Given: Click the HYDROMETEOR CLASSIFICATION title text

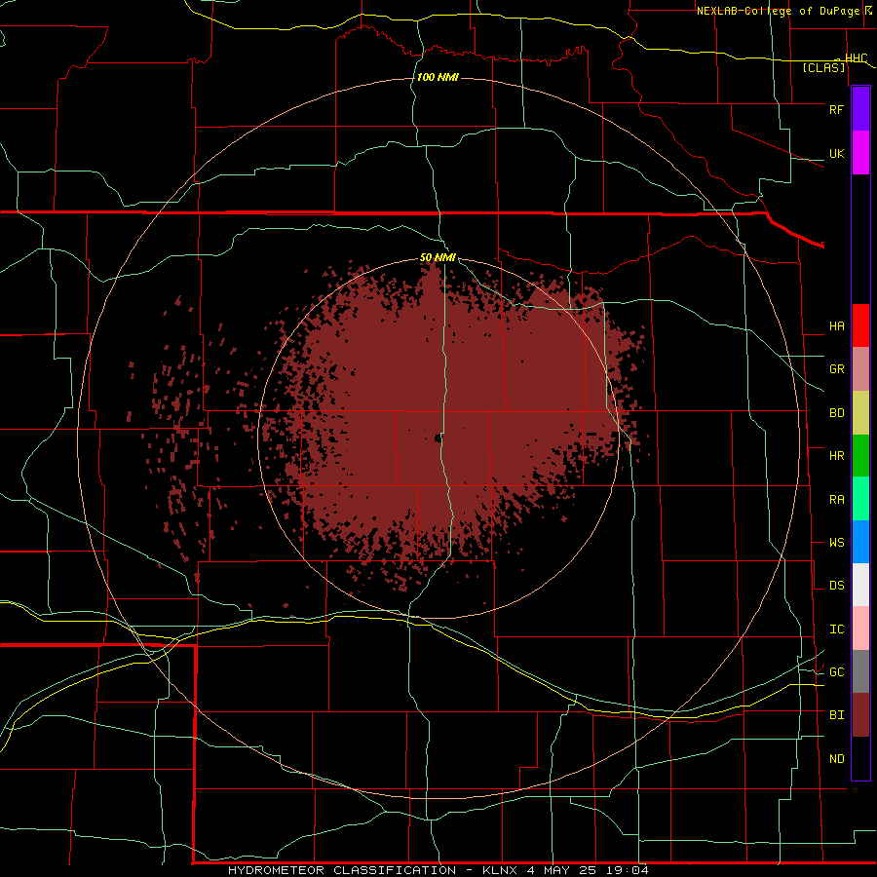Looking at the screenshot, I should 342,870.
